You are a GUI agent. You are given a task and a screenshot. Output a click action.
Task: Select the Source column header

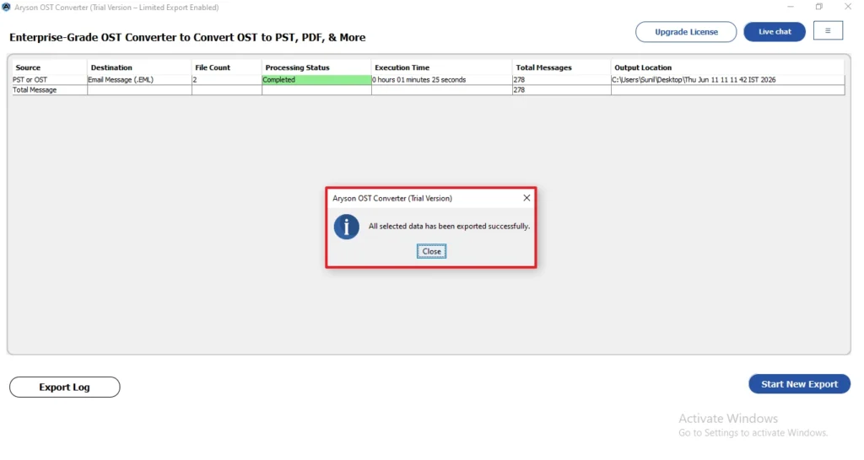coord(49,67)
